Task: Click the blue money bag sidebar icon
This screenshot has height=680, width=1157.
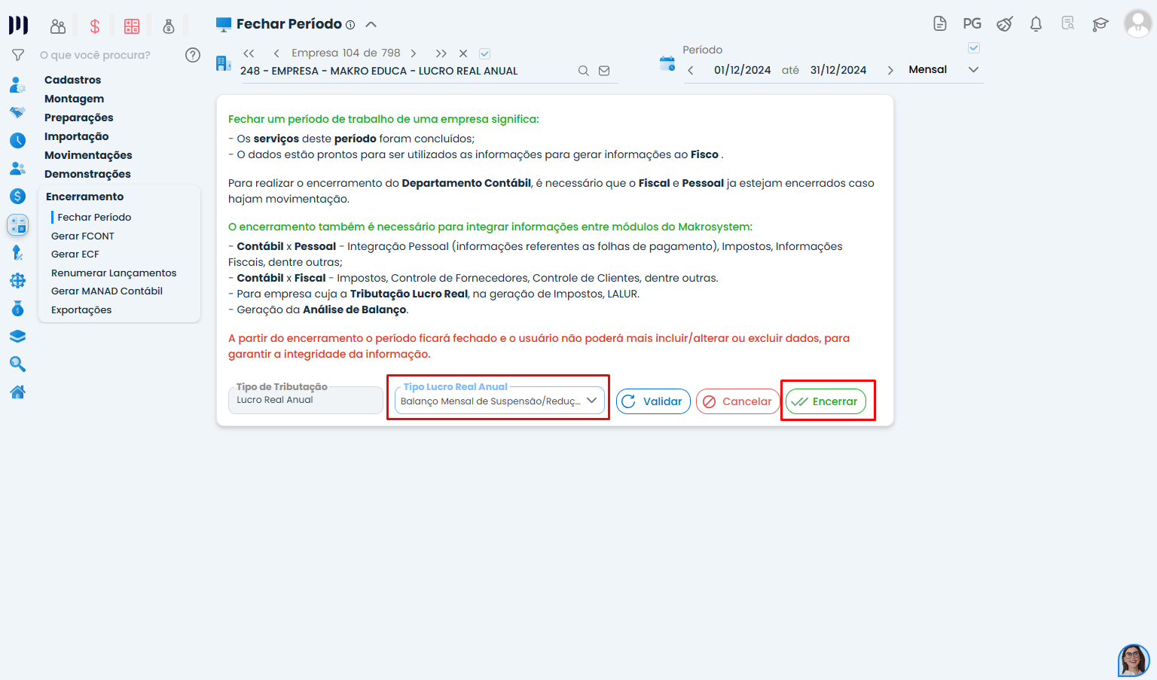Action: [x=17, y=309]
